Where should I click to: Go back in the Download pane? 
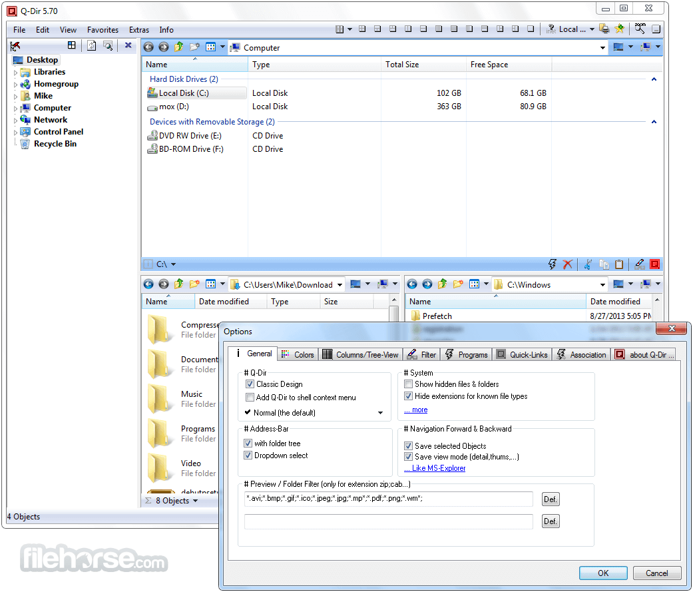click(148, 284)
